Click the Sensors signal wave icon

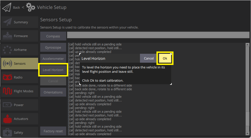tap(7, 64)
